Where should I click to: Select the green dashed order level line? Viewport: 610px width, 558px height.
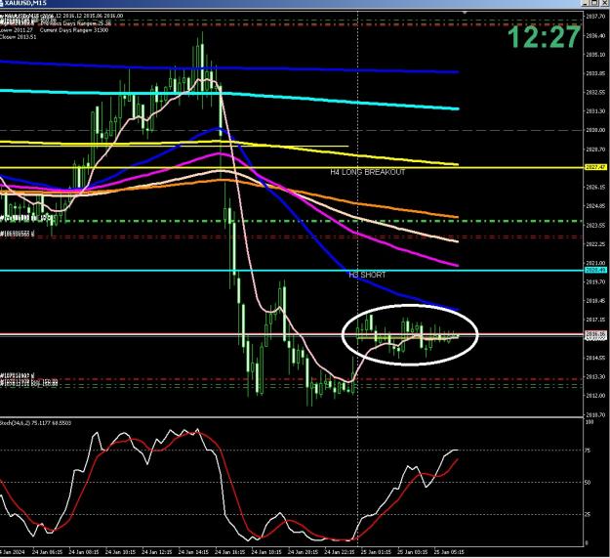point(292,221)
